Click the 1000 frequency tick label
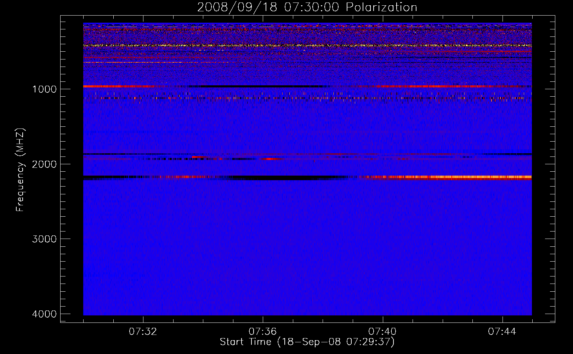Image resolution: width=573 pixels, height=354 pixels. (x=44, y=89)
